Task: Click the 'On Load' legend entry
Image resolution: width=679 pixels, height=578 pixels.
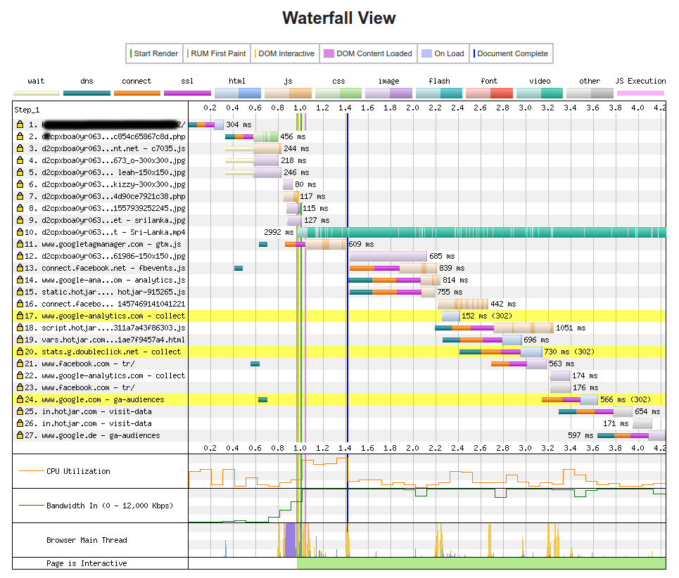Action: (x=443, y=53)
